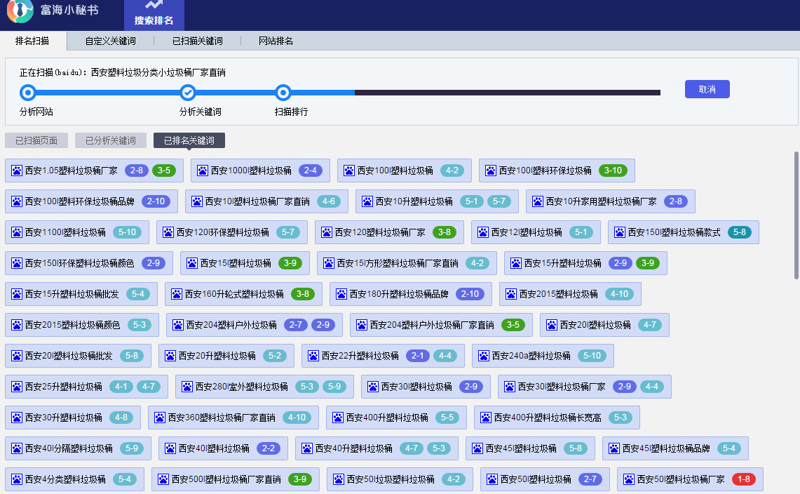Screen dimensions: 800x494
Task: Click Baidu paw icon for 西安120塑料垃圾桶厂家
Action: click(x=326, y=232)
